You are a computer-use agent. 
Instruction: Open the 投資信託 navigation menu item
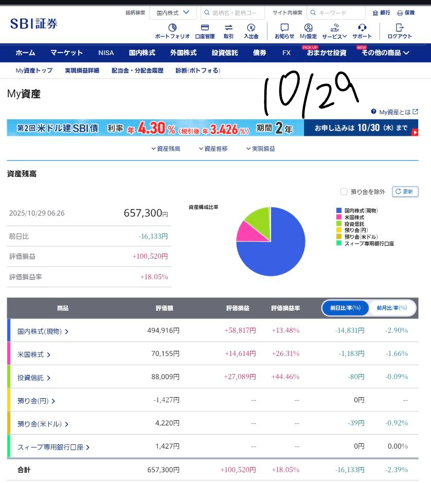(225, 52)
